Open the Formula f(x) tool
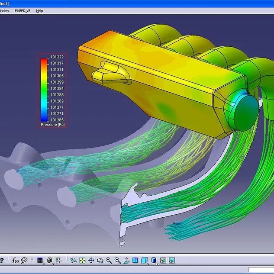This screenshot has height=274, width=274. pos(15,261)
